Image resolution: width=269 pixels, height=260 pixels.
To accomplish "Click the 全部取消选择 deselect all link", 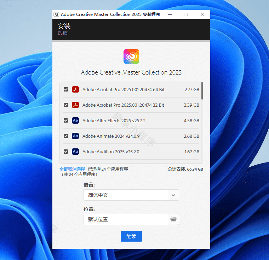I will pos(72,169).
